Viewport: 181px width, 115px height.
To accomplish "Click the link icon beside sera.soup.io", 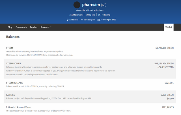I will click(x=82, y=20).
